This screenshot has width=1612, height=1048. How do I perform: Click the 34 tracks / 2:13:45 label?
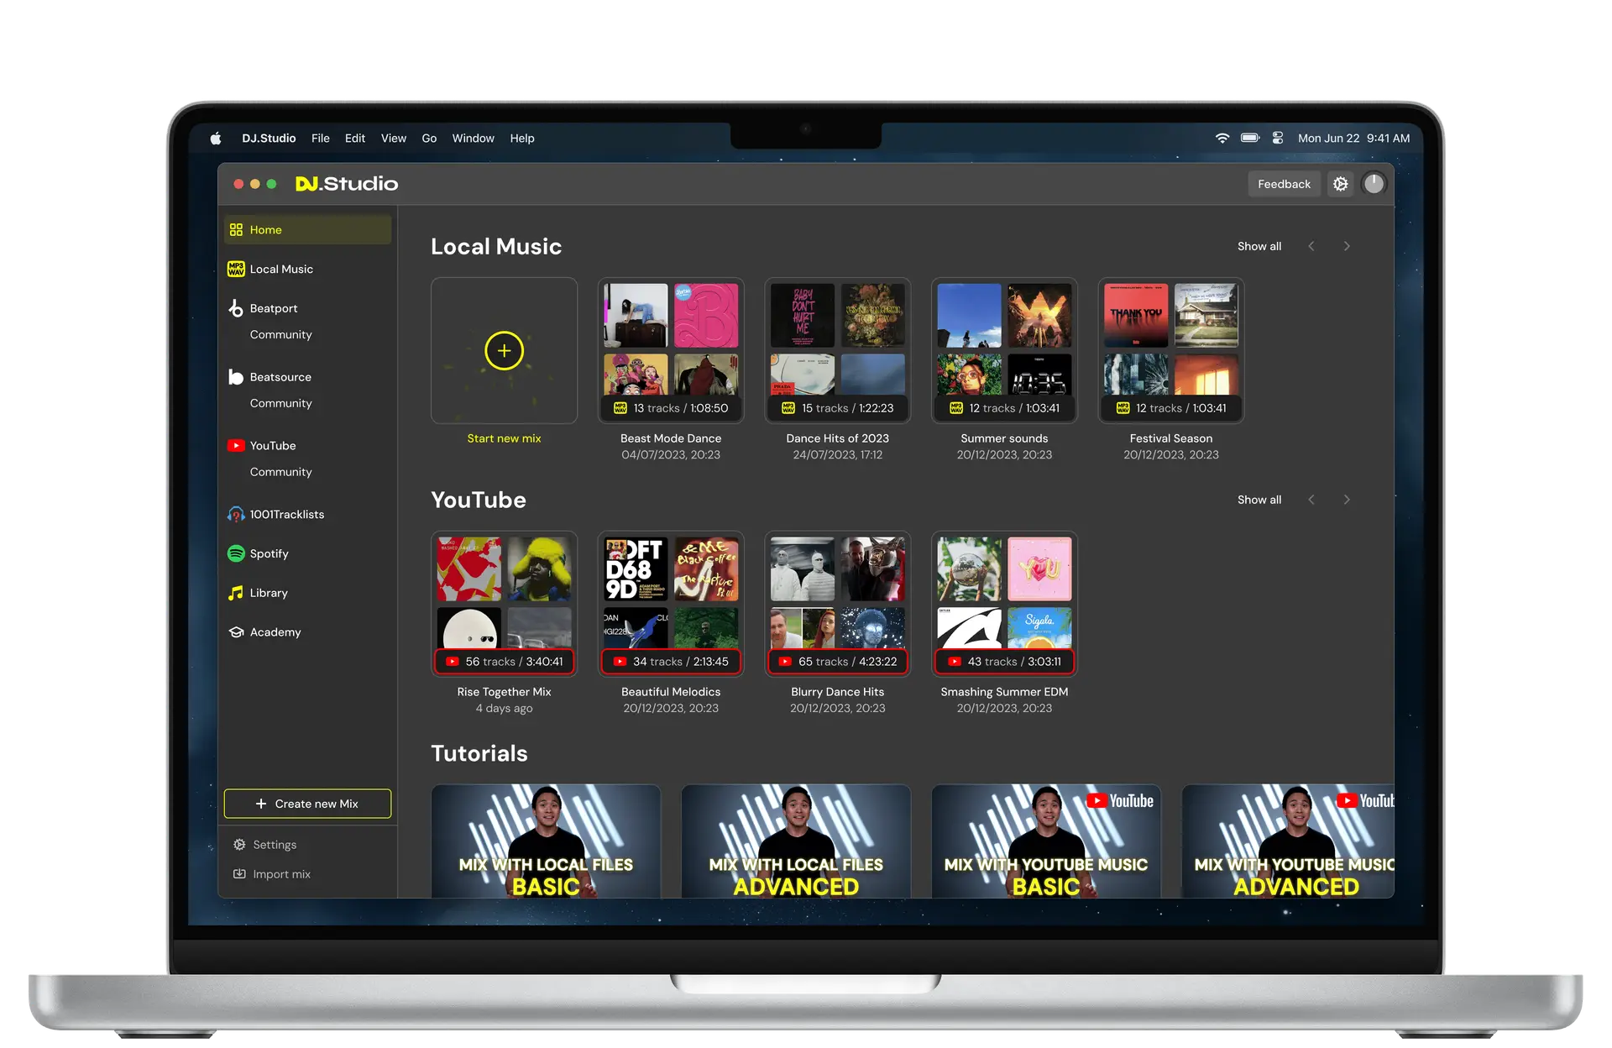pyautogui.click(x=671, y=662)
